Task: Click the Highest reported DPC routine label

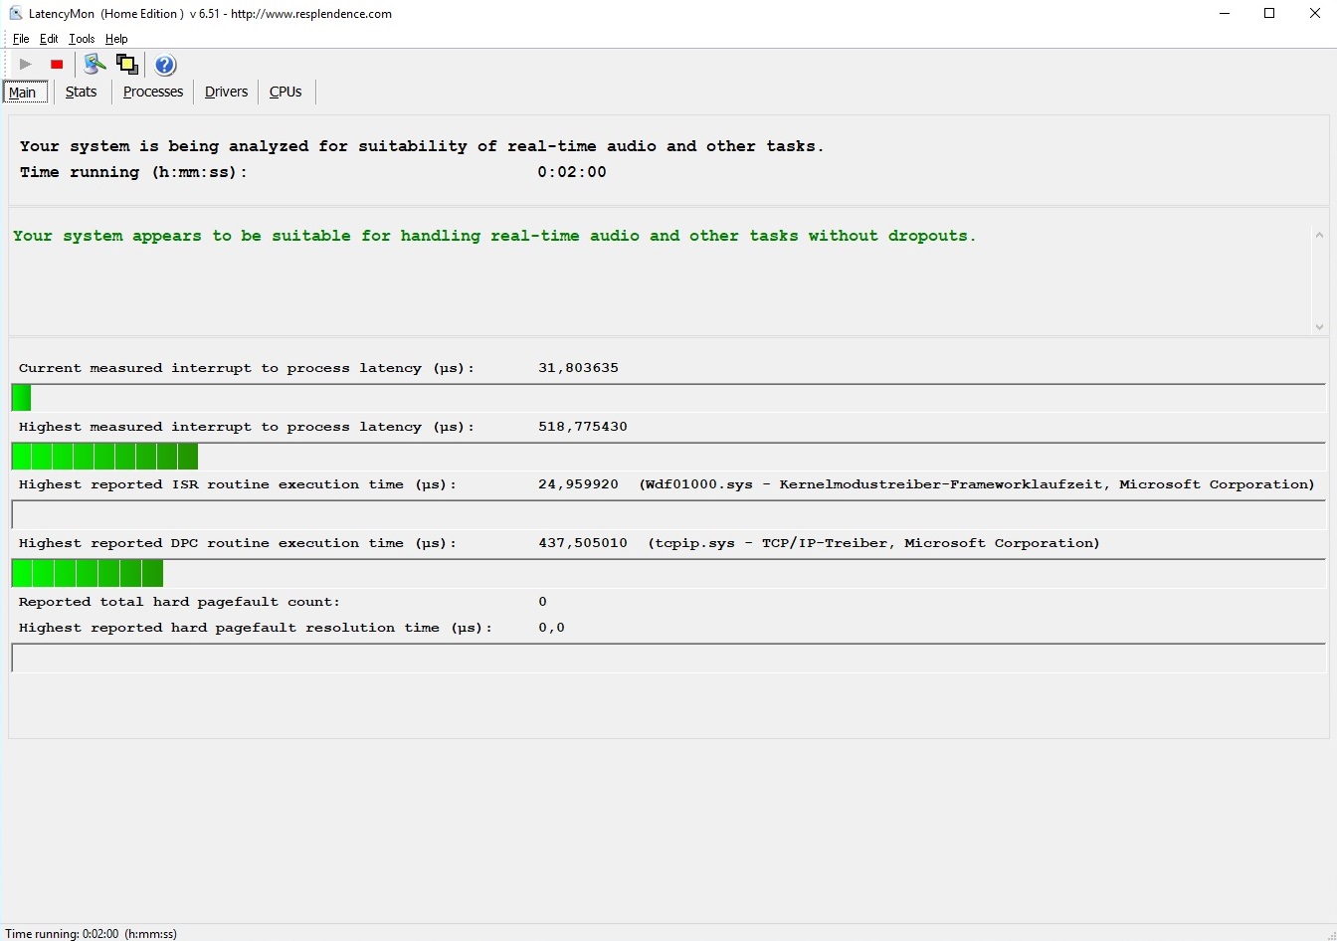Action: [x=238, y=543]
